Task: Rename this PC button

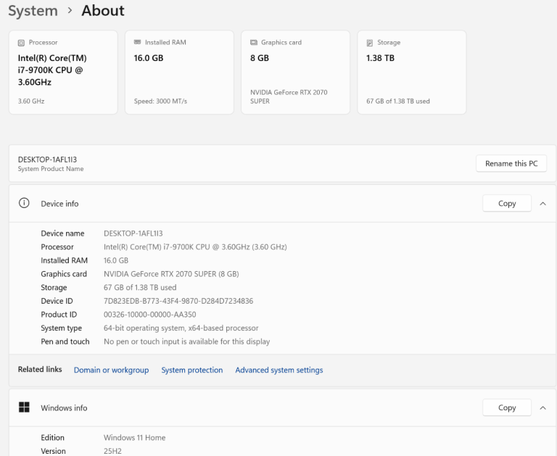Action: pos(511,163)
